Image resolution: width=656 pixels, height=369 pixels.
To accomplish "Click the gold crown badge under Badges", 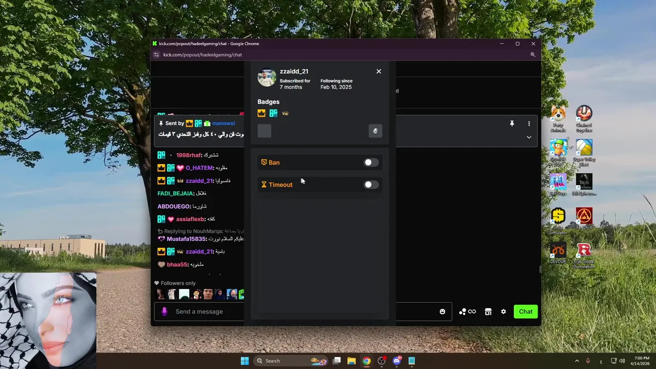I will pyautogui.click(x=261, y=113).
